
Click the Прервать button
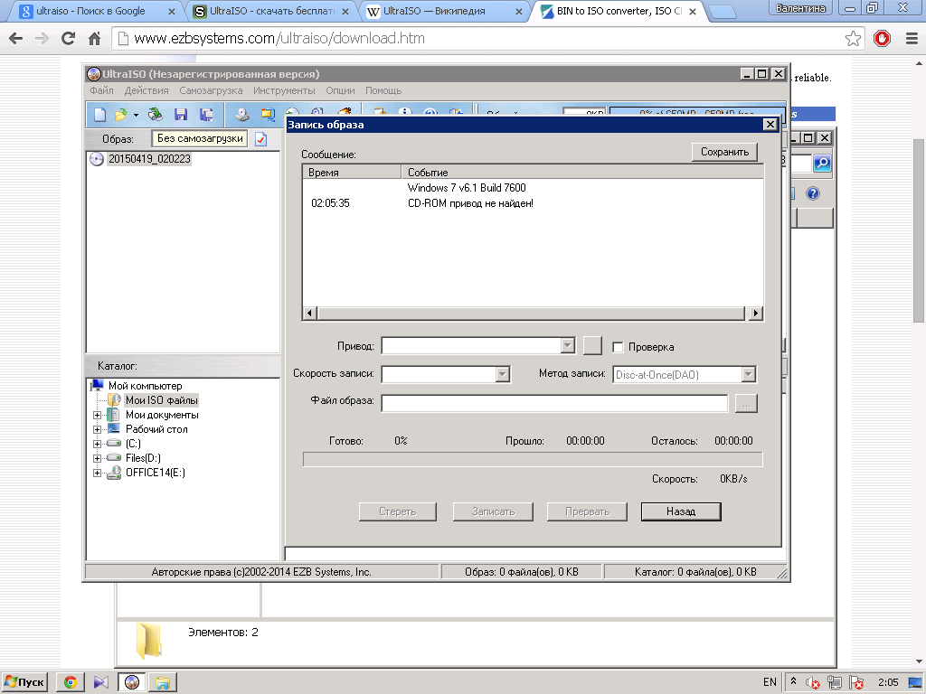pyautogui.click(x=587, y=511)
